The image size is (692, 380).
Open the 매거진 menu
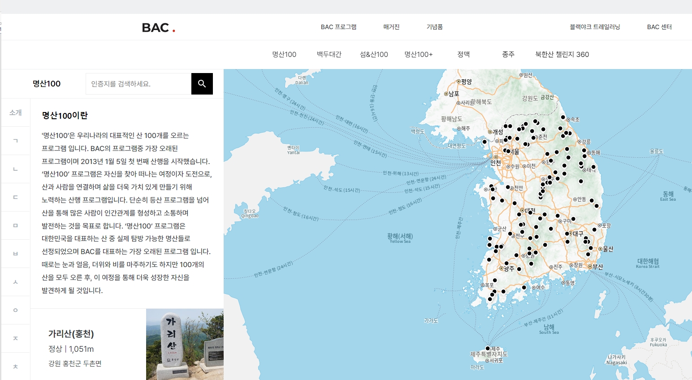click(x=390, y=27)
